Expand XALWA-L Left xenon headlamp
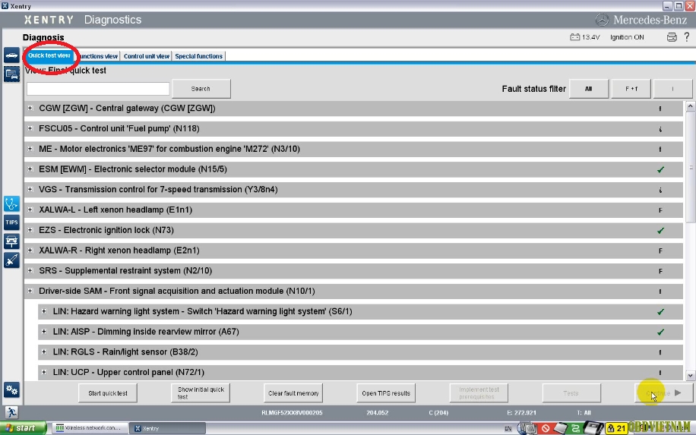This screenshot has width=696, height=435. coord(30,210)
